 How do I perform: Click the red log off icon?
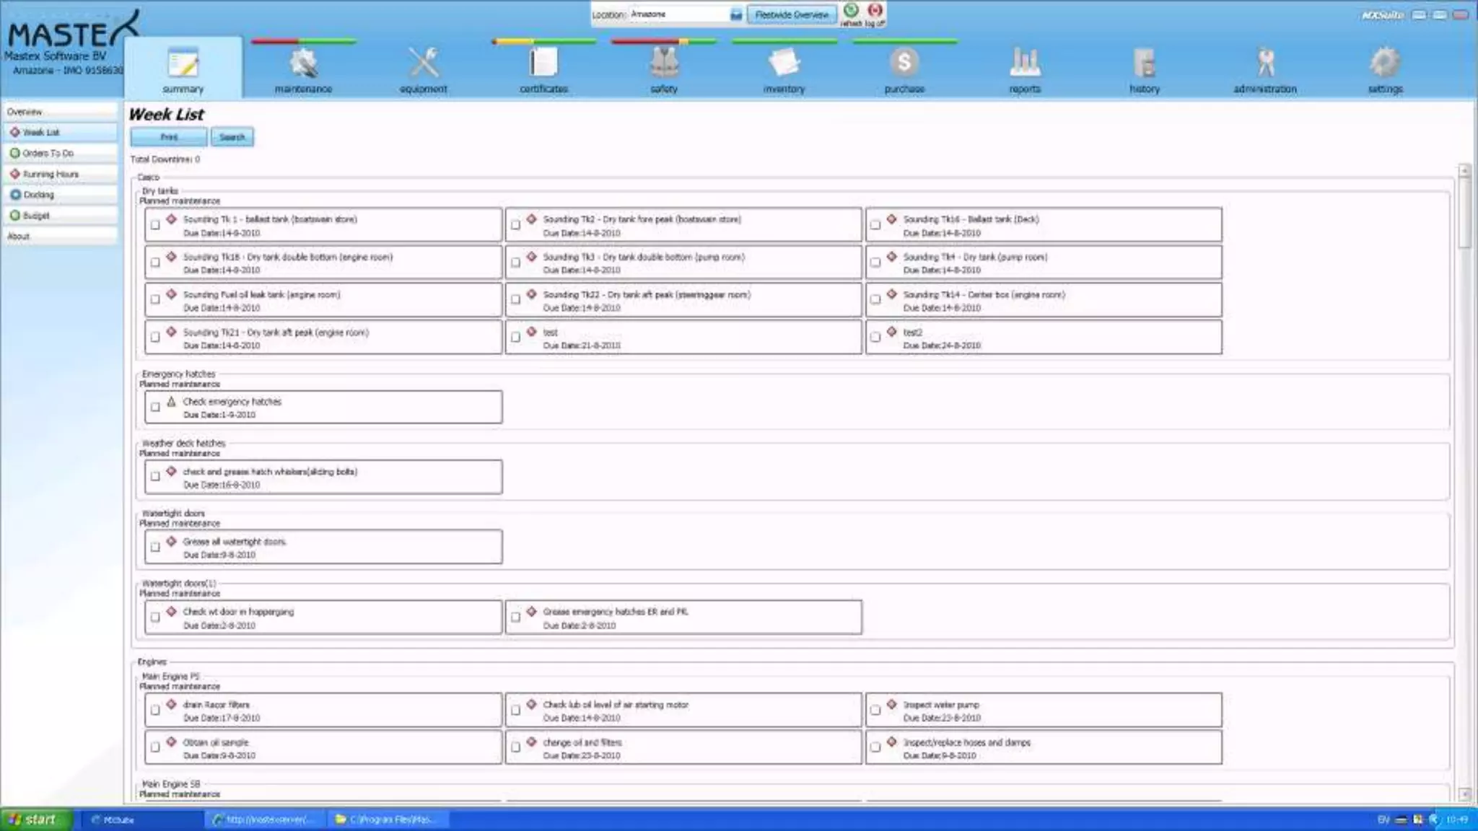click(875, 10)
